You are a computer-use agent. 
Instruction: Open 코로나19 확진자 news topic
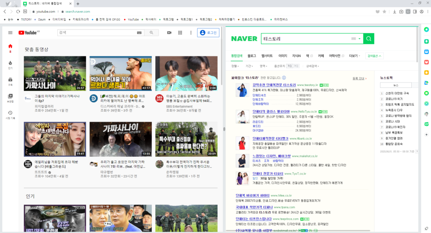395,127
